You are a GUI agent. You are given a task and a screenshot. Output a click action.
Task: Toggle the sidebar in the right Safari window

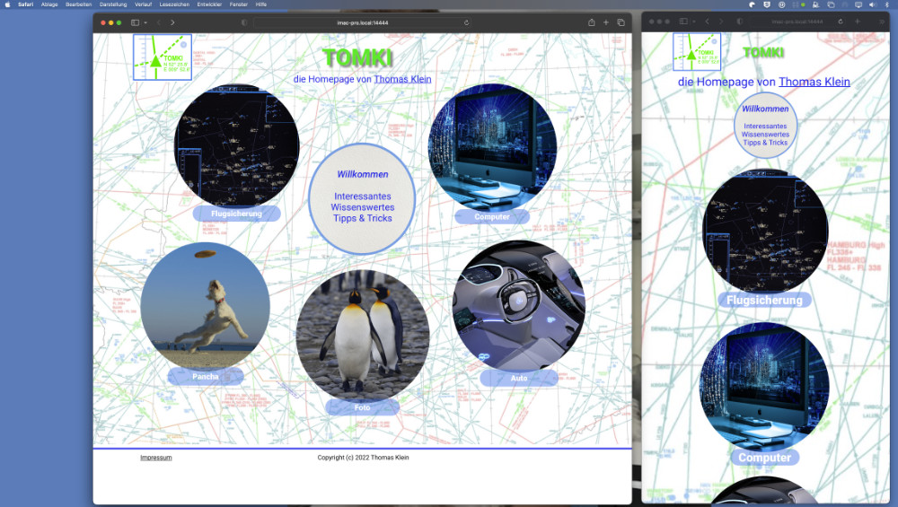pyautogui.click(x=682, y=22)
